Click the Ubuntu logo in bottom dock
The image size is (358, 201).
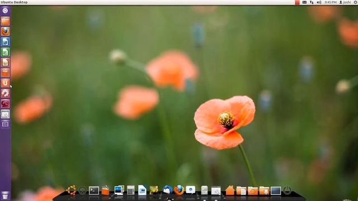click(x=71, y=190)
